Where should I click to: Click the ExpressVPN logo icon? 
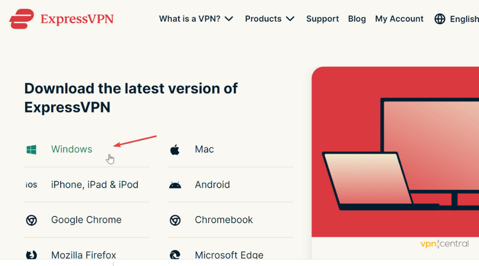22,19
